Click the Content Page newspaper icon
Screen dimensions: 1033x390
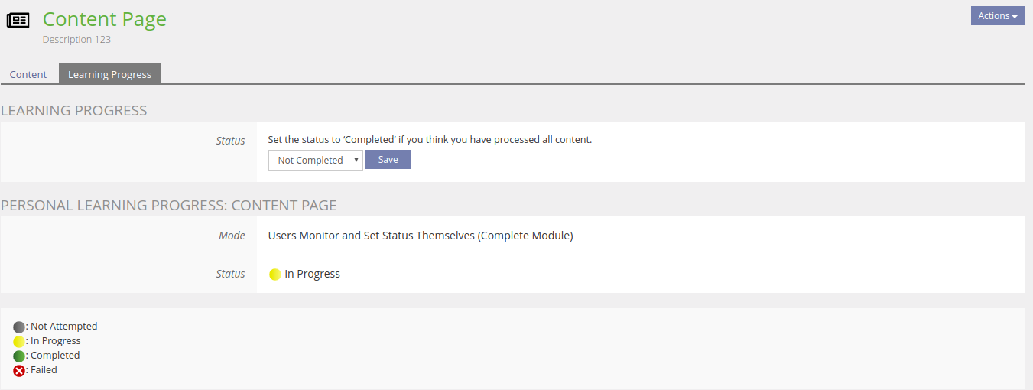[18, 20]
